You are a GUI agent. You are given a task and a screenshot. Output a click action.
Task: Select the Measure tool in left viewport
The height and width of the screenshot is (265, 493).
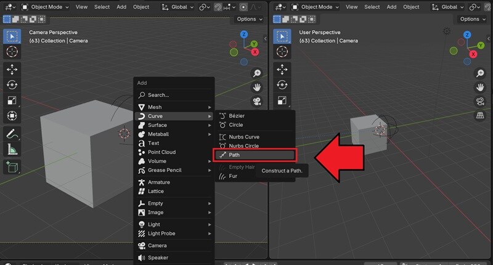tap(12, 149)
